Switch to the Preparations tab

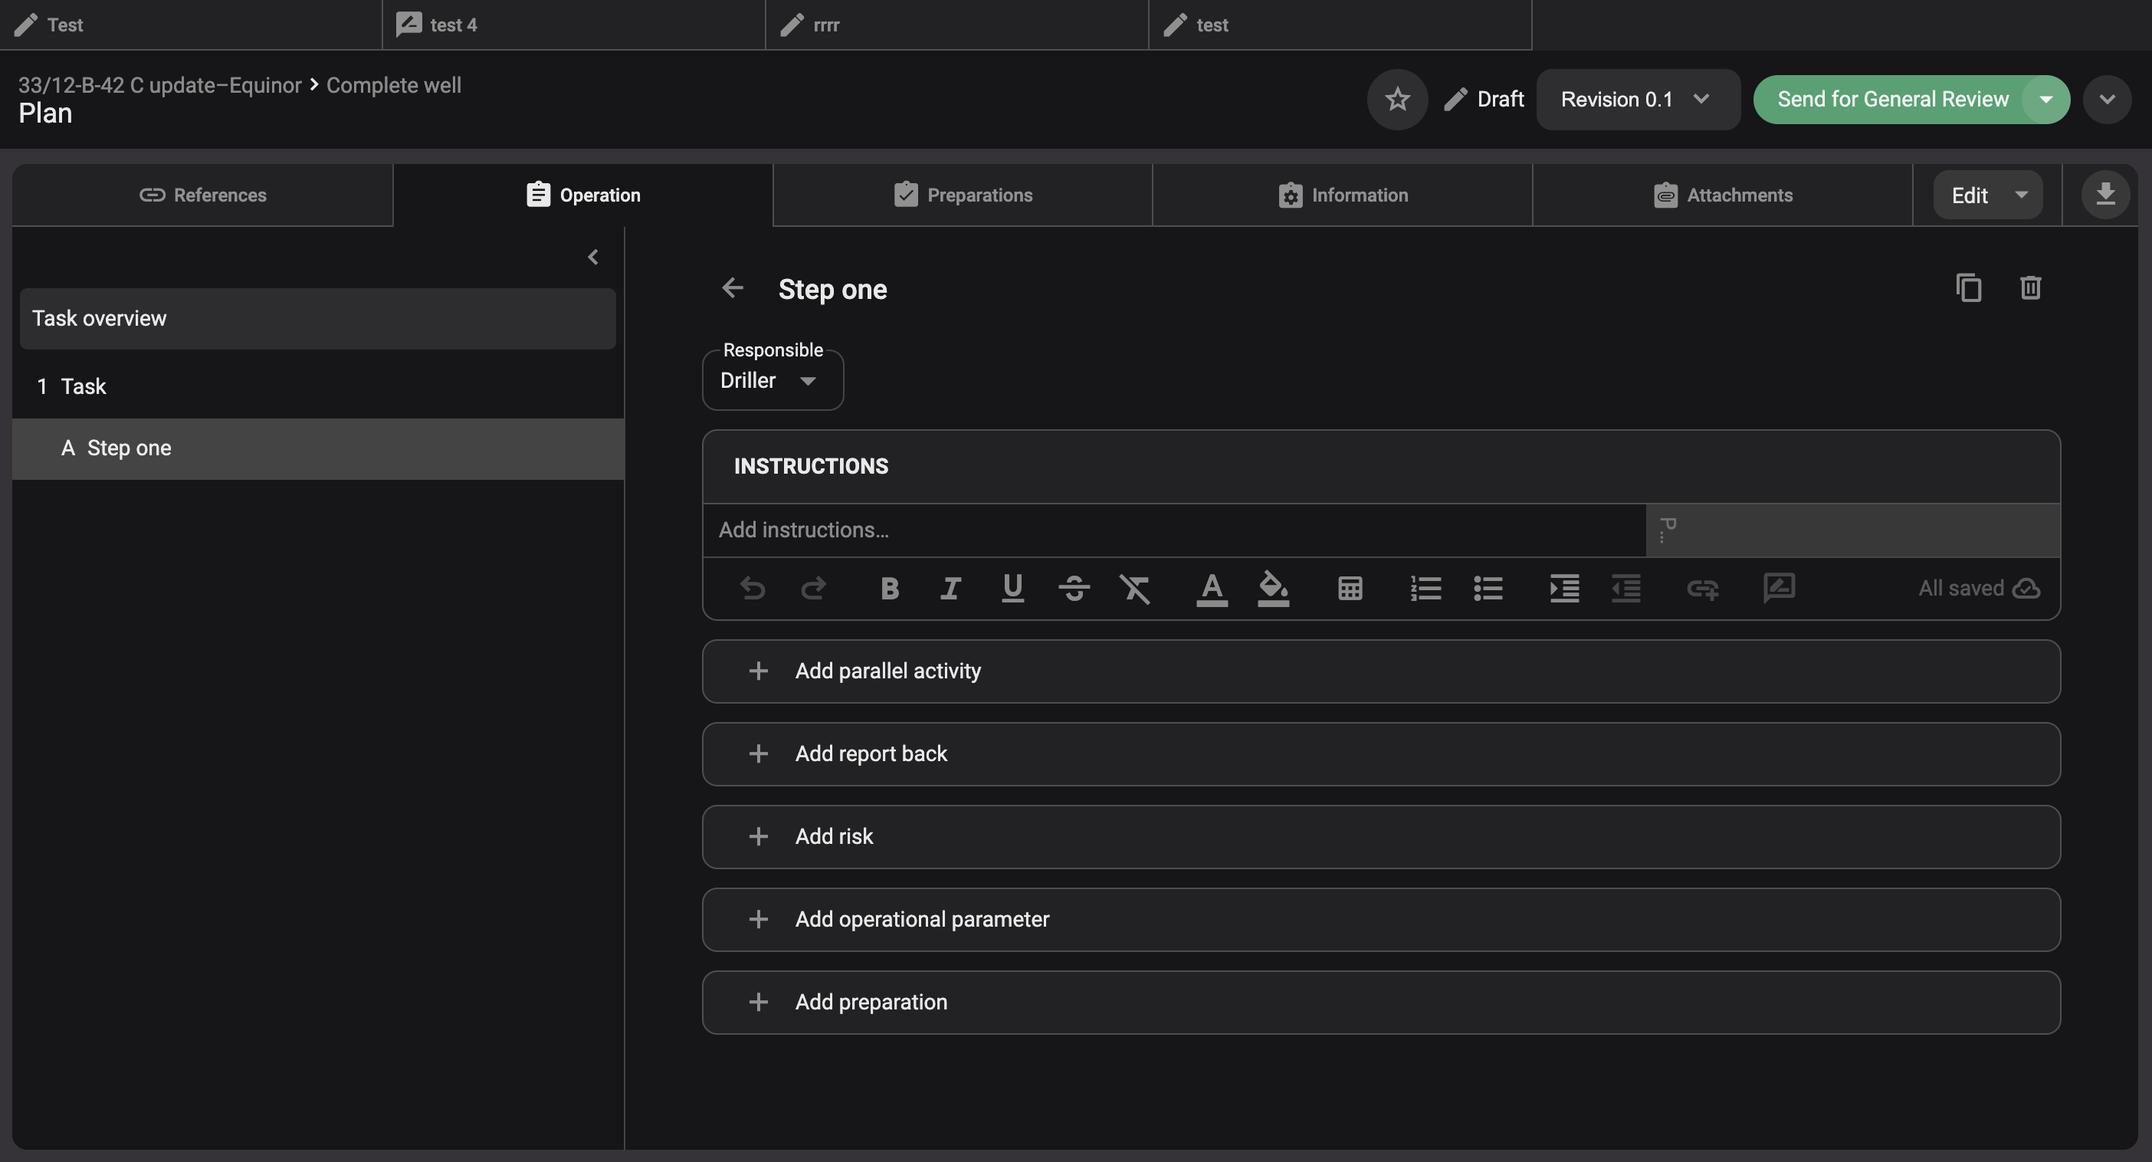pyautogui.click(x=963, y=195)
